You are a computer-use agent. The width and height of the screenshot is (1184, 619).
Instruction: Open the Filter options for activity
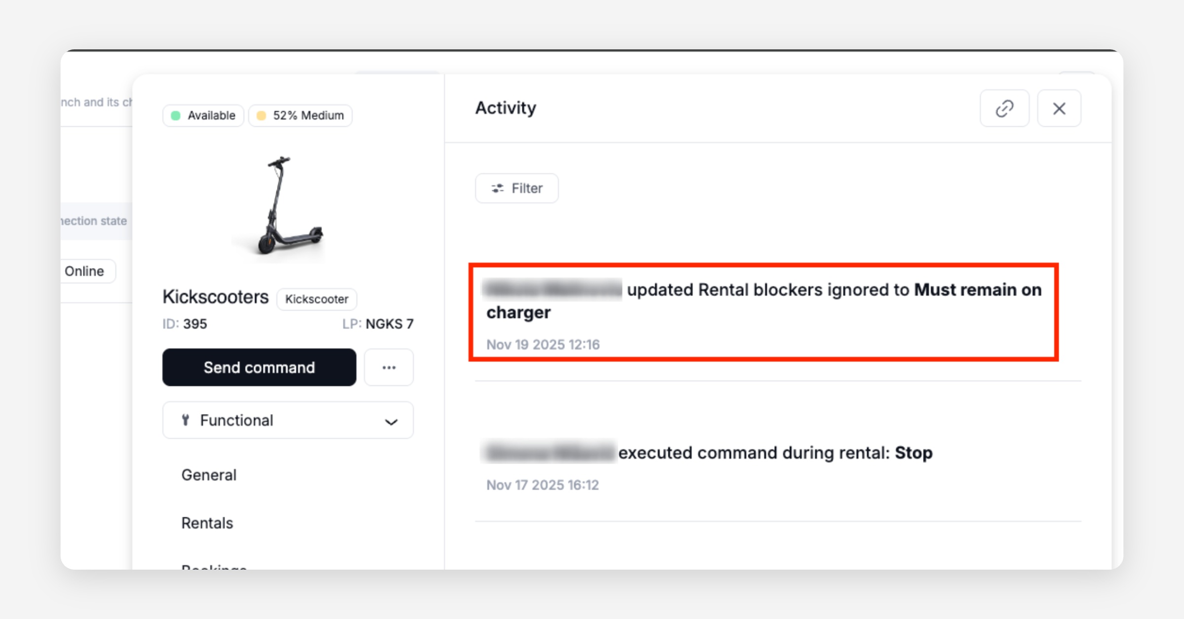(517, 188)
